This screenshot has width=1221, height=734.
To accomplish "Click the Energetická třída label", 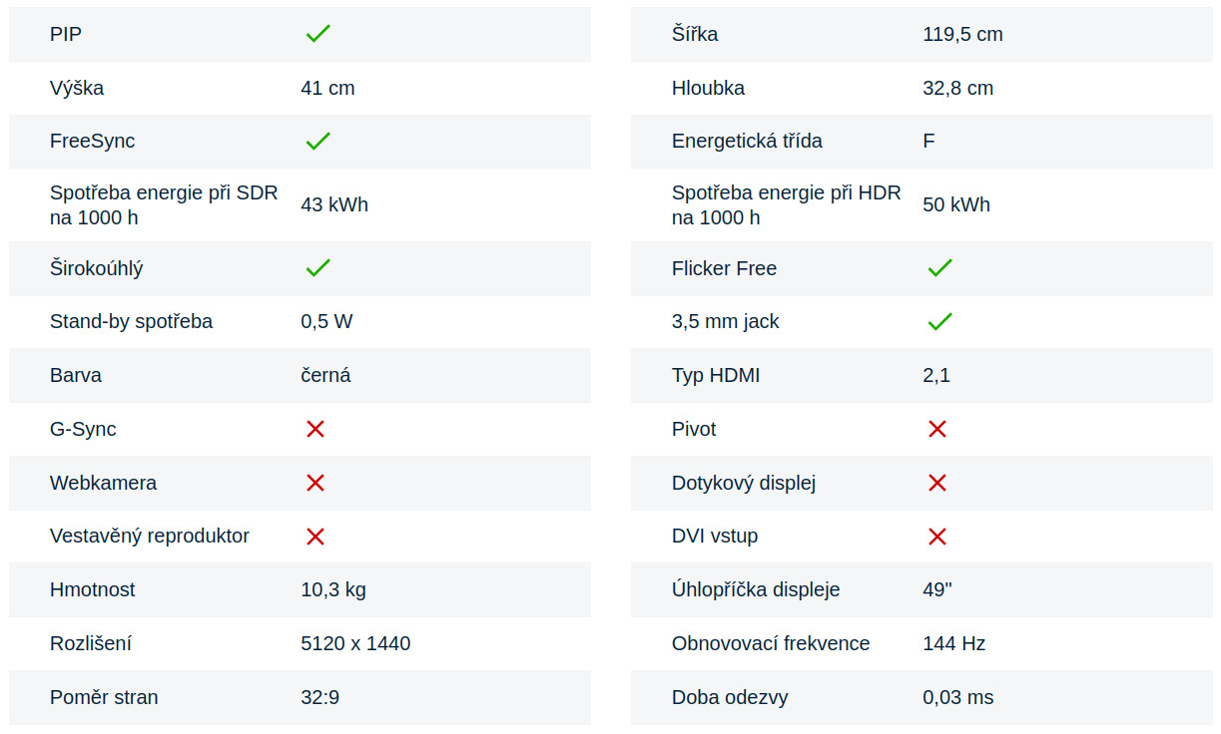I will pos(747,141).
